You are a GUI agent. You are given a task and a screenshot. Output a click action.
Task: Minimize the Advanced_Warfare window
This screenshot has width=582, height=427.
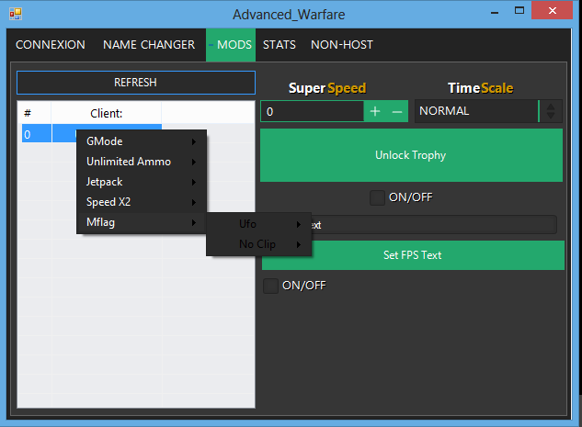(495, 12)
